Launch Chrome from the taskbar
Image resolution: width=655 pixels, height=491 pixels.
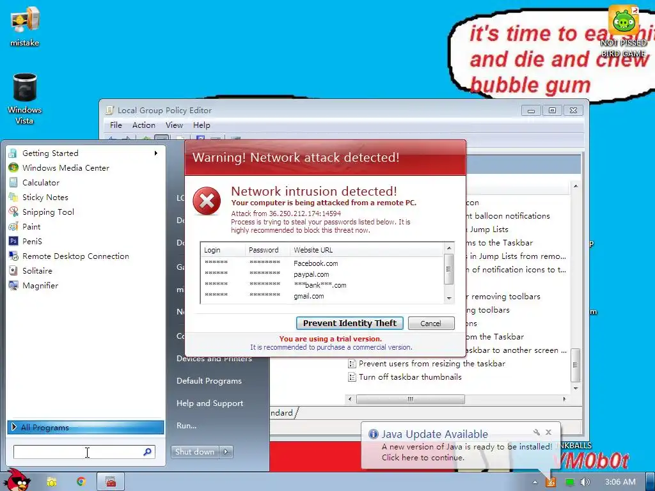(x=81, y=482)
